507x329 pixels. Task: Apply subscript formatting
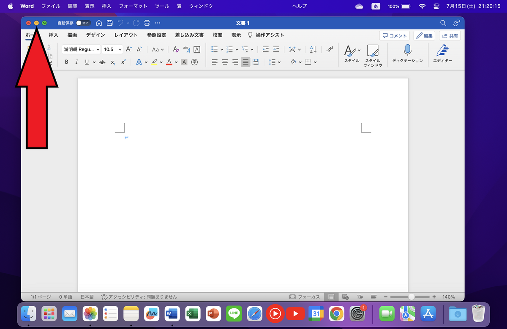pyautogui.click(x=113, y=62)
